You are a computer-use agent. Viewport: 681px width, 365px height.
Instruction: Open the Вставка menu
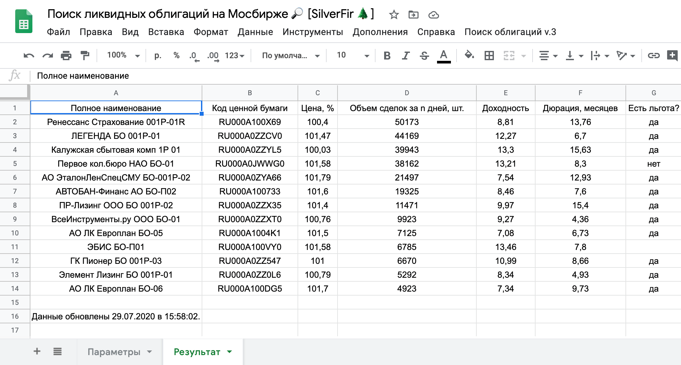coord(166,32)
